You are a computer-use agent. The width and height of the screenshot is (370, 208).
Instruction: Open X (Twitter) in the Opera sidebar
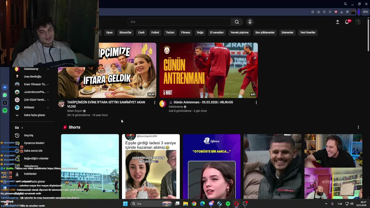pos(5,103)
